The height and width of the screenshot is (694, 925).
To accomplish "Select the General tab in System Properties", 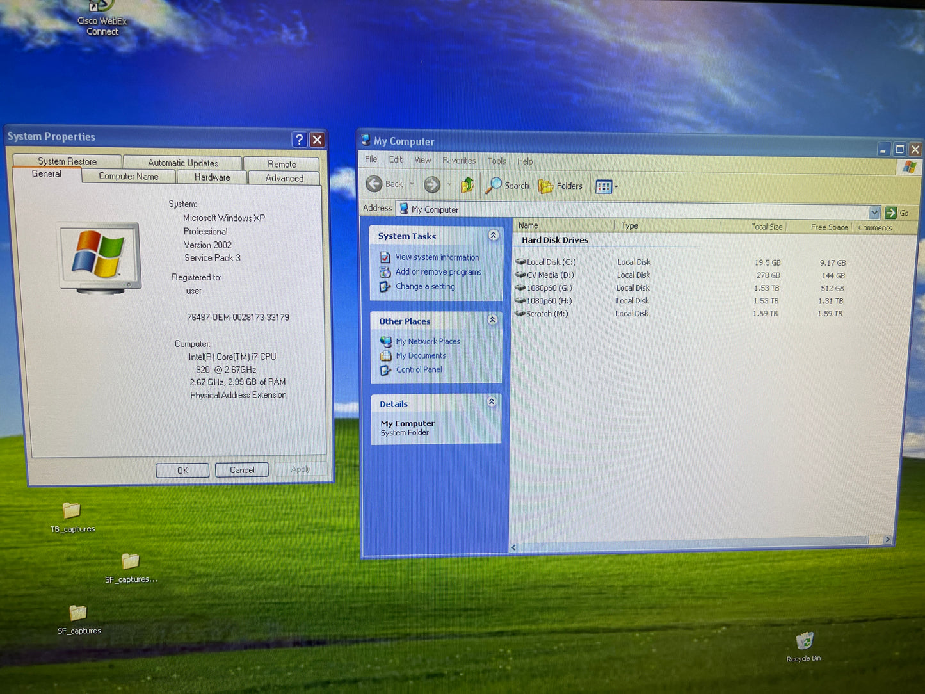I will (47, 174).
